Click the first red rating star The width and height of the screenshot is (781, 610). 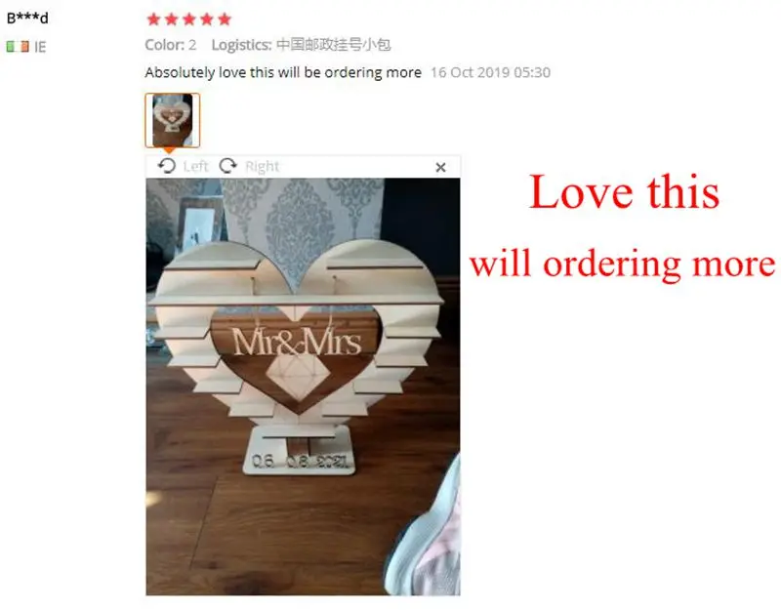(x=154, y=20)
